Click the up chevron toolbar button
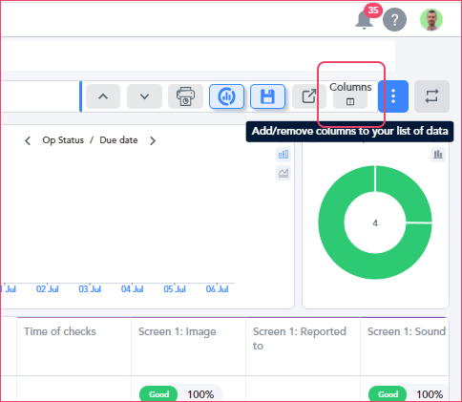The image size is (462, 402). click(103, 96)
